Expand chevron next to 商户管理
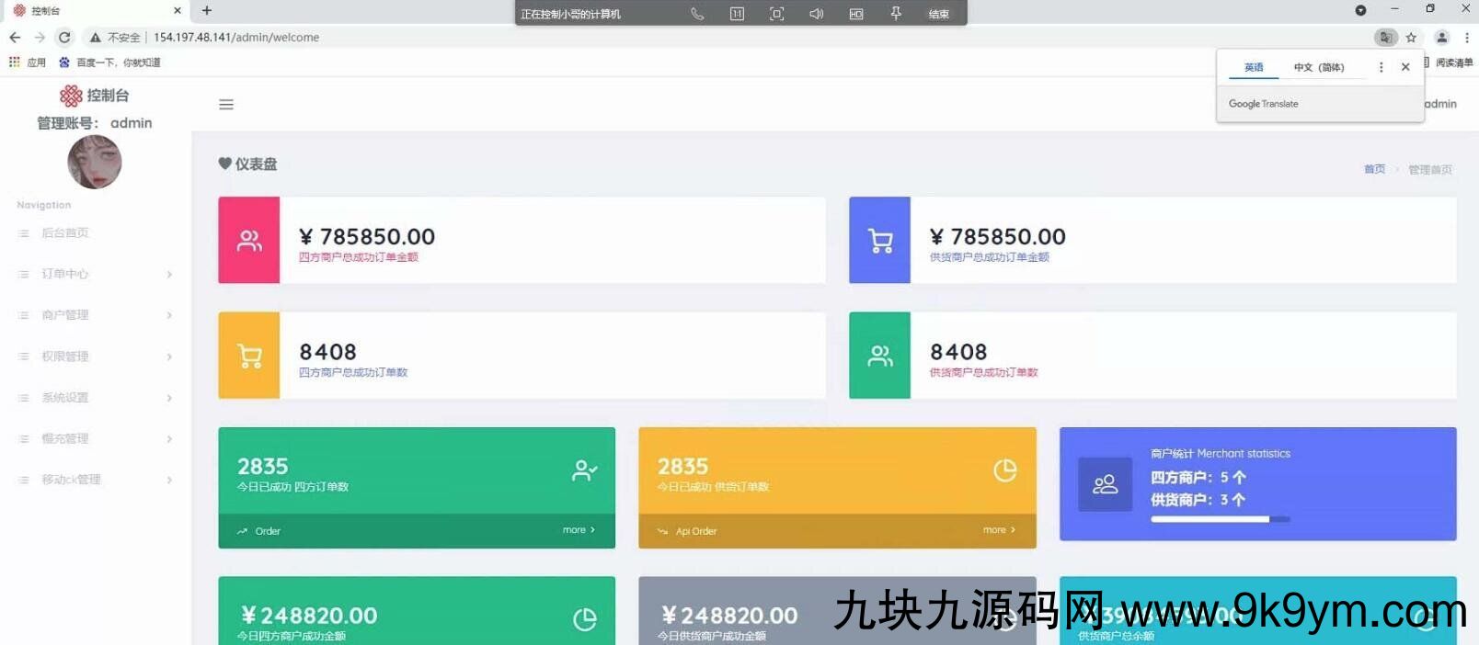Viewport: 1479px width, 645px height. 169,315
